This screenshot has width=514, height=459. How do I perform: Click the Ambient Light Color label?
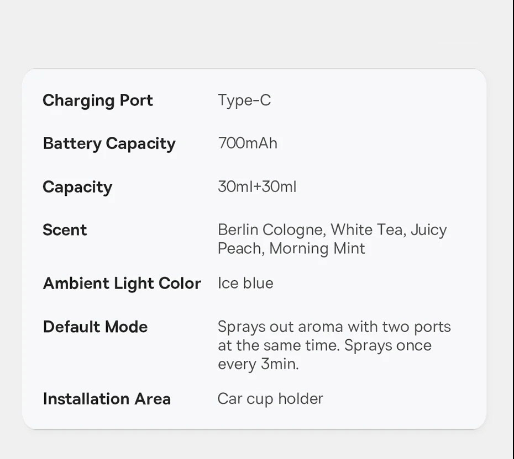pos(122,283)
